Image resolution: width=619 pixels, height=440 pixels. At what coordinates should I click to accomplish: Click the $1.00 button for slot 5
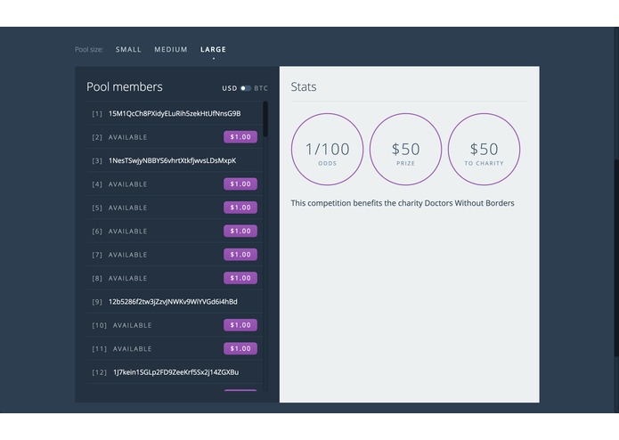240,208
